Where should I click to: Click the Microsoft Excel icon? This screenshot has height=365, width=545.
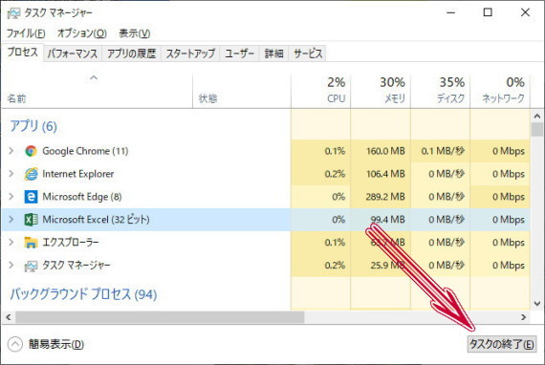[x=31, y=220]
